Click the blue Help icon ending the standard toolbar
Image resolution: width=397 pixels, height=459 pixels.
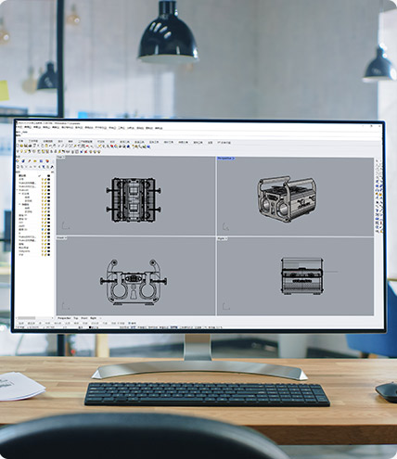[x=148, y=147]
